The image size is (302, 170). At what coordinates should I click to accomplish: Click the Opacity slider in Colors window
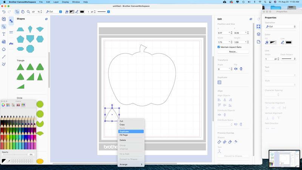pyautogui.click(x=15, y=155)
